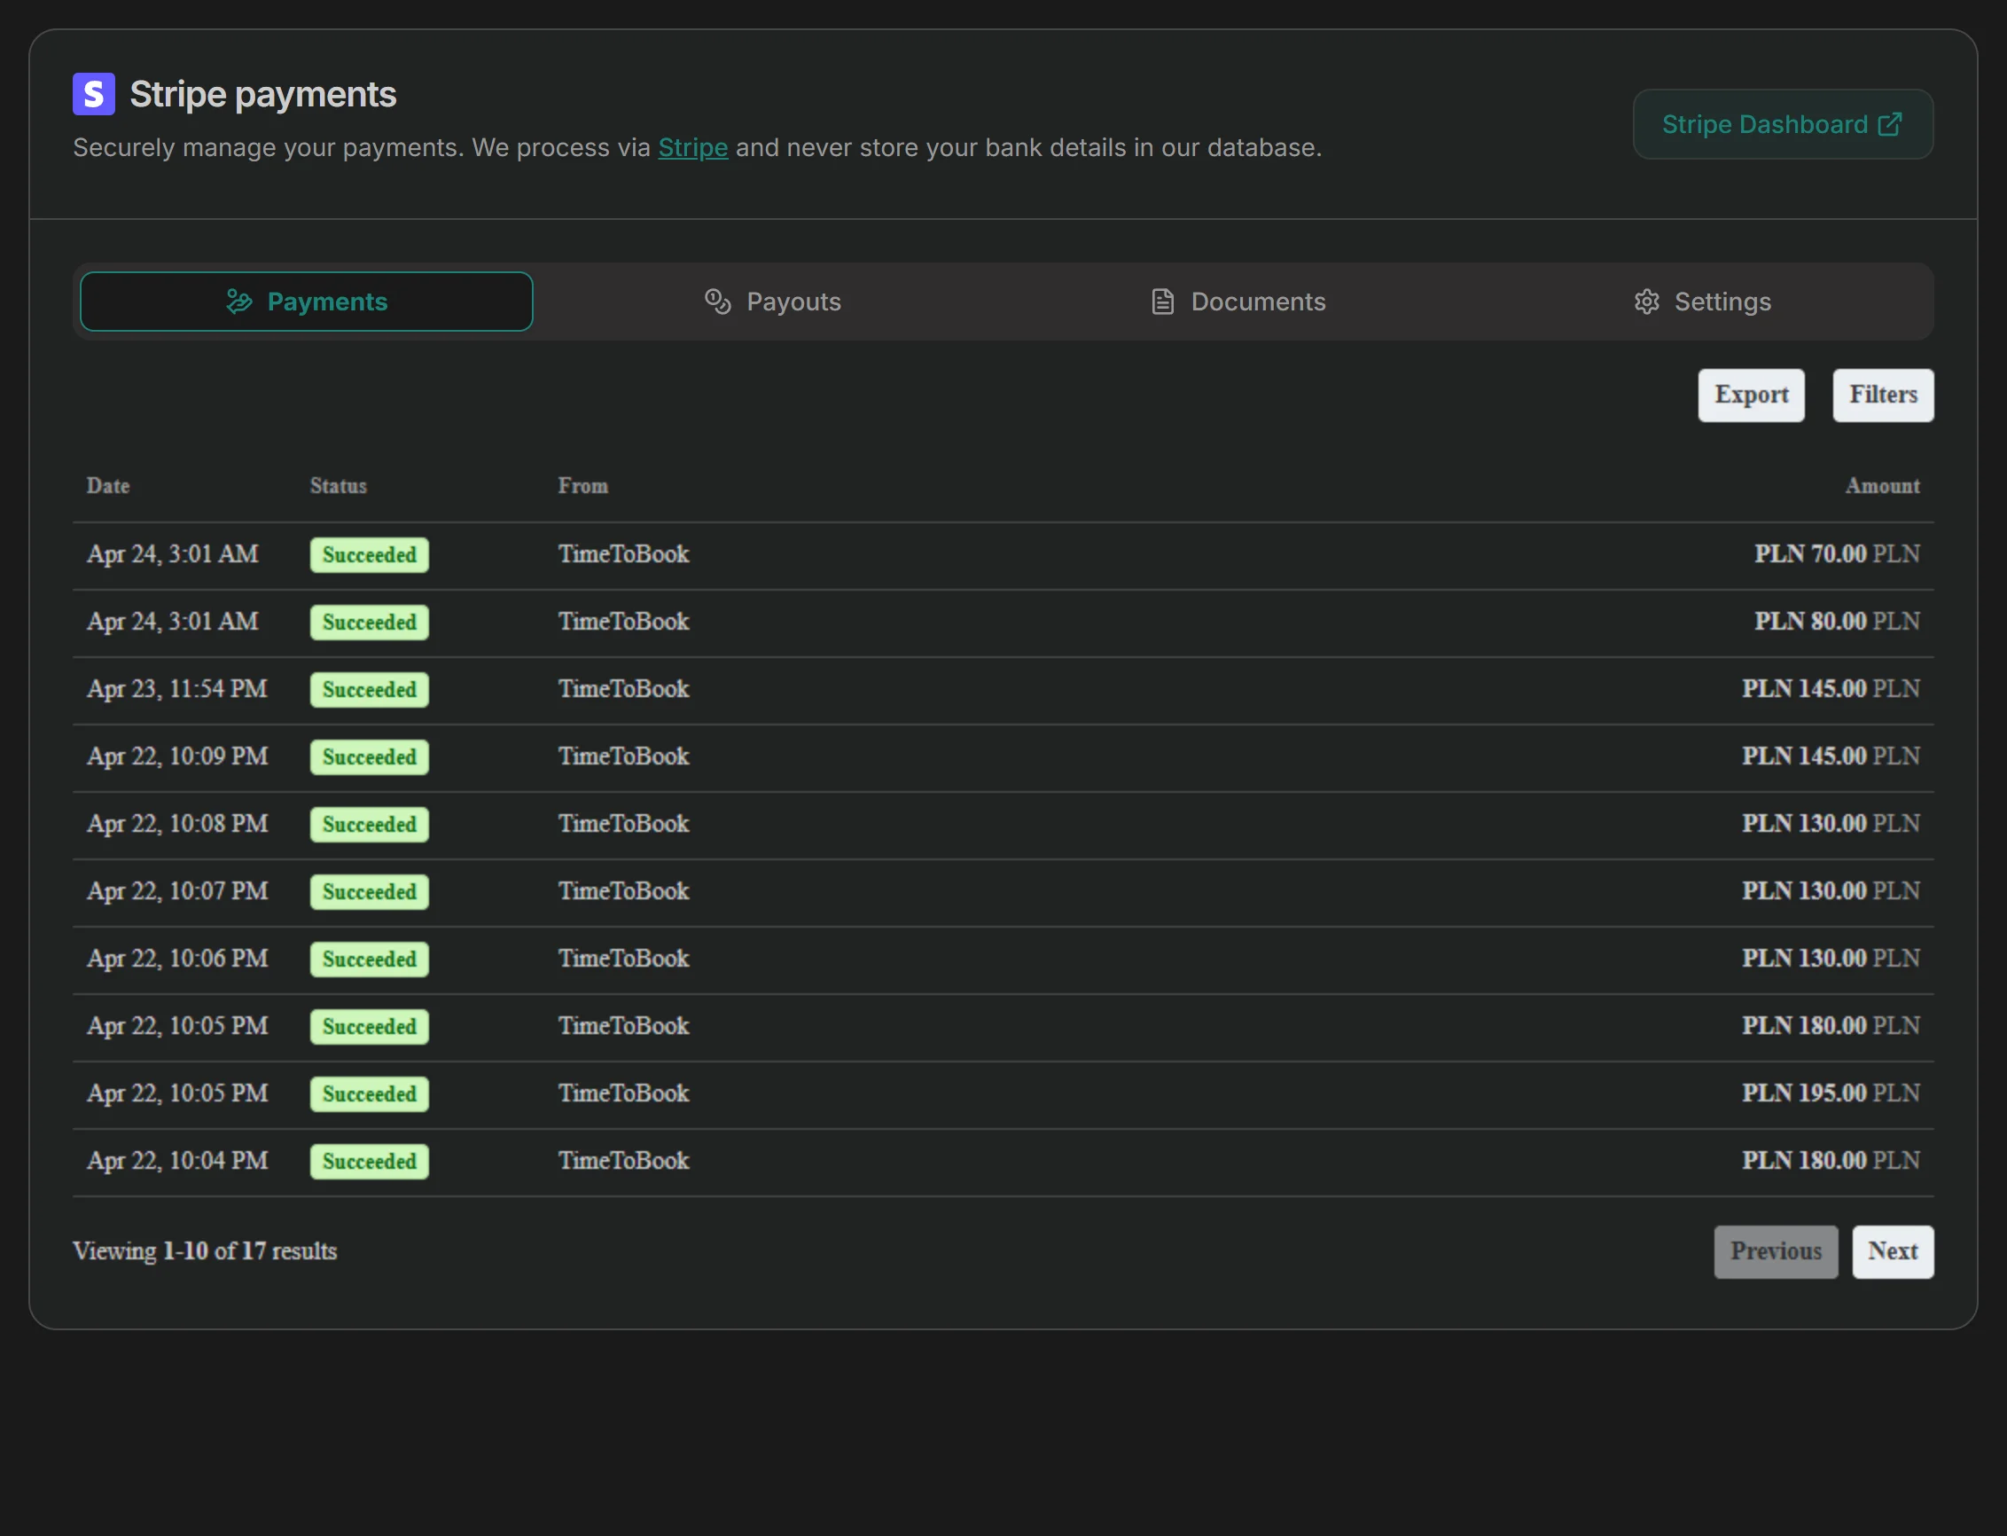Click the Stripe payments heading
The height and width of the screenshot is (1536, 2007).
tap(263, 94)
